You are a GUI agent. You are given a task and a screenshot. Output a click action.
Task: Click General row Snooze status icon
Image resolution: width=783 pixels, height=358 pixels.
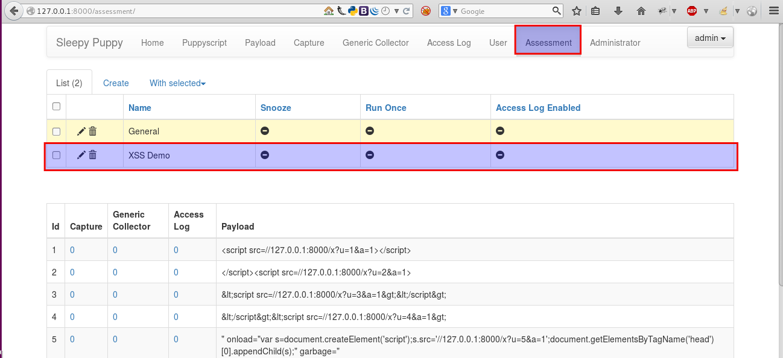click(x=265, y=131)
